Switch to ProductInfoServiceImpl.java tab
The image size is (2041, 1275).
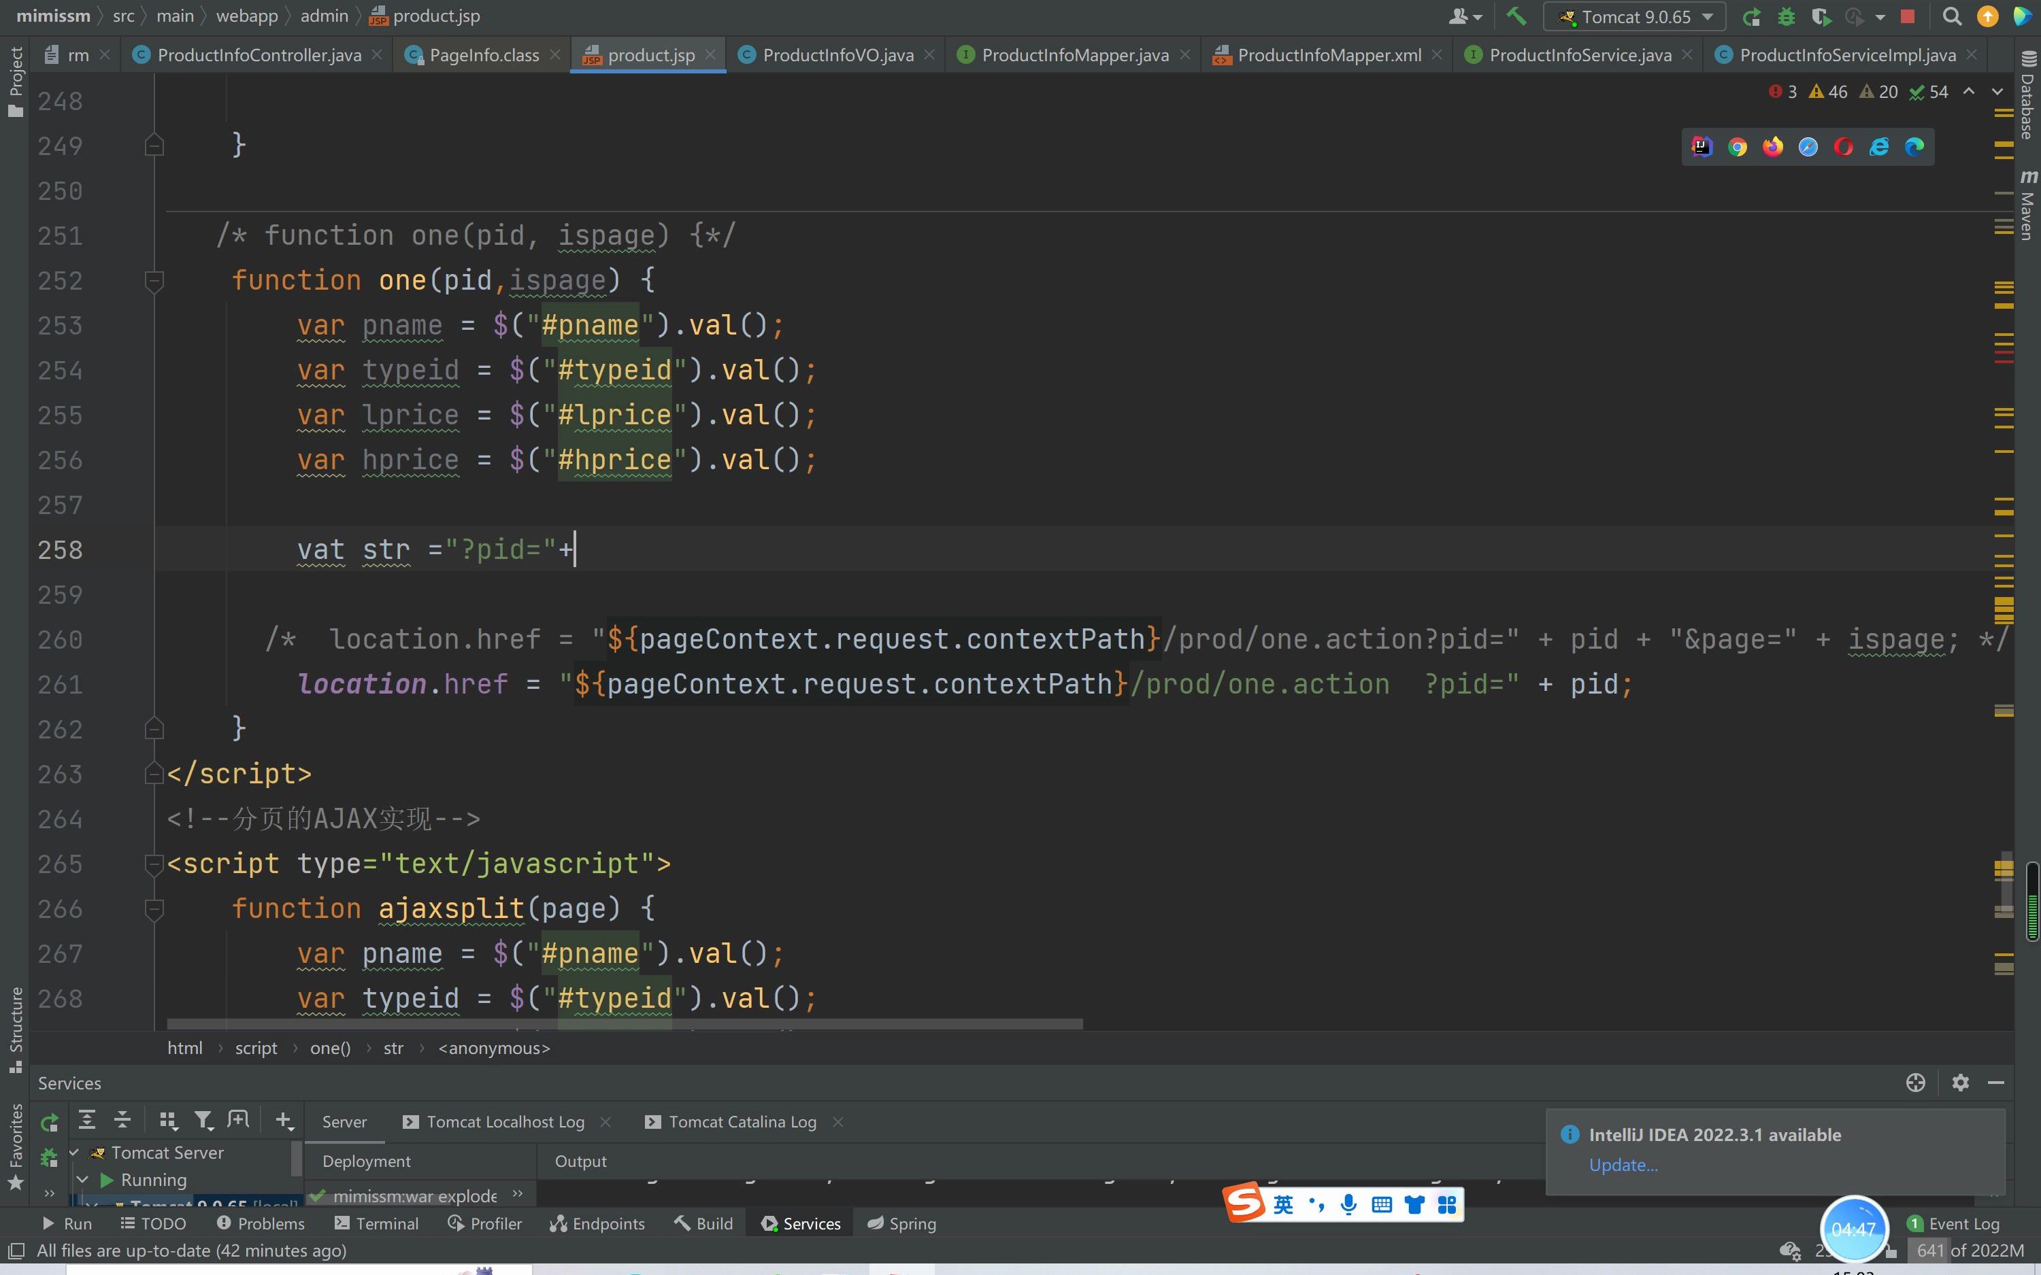coord(1847,55)
